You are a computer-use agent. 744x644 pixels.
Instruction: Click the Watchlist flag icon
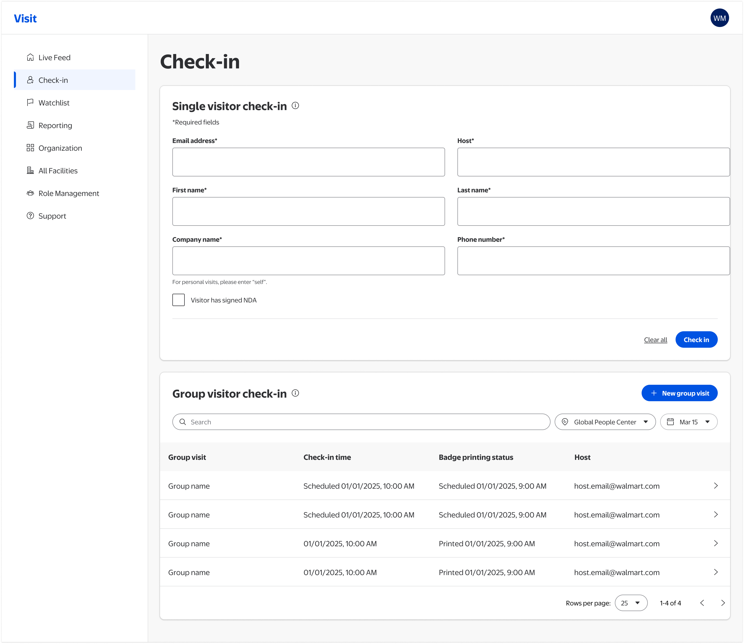(30, 103)
